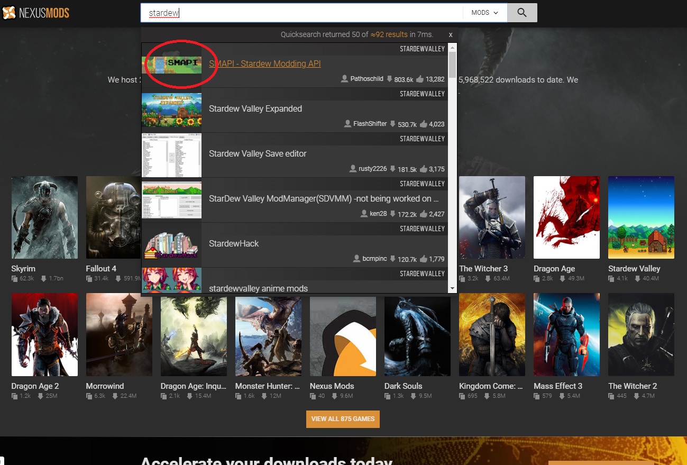This screenshot has height=465, width=687.
Task: Click the quicksearch scrollbar thumb
Action: [452, 65]
